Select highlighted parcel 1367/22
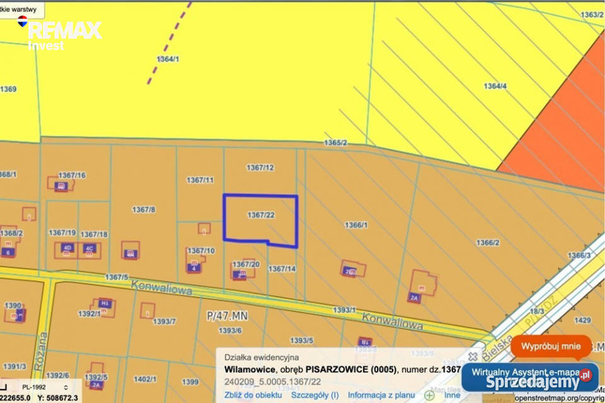Viewport: 605px width, 403px height. [x=261, y=220]
